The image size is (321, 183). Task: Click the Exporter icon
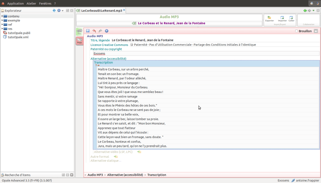(269, 18)
